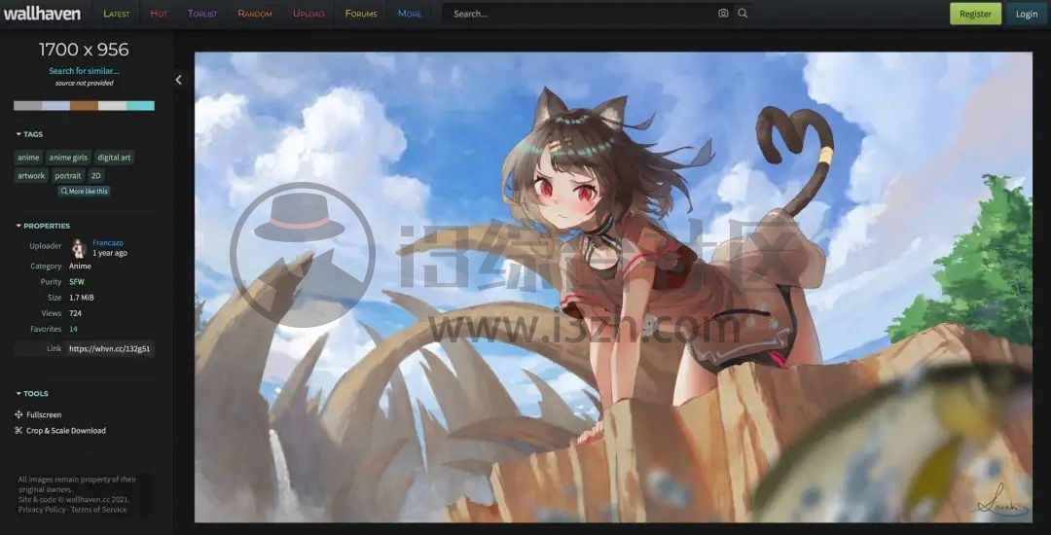Click the main wallpaper image
The height and width of the screenshot is (535, 1051).
[613, 287]
